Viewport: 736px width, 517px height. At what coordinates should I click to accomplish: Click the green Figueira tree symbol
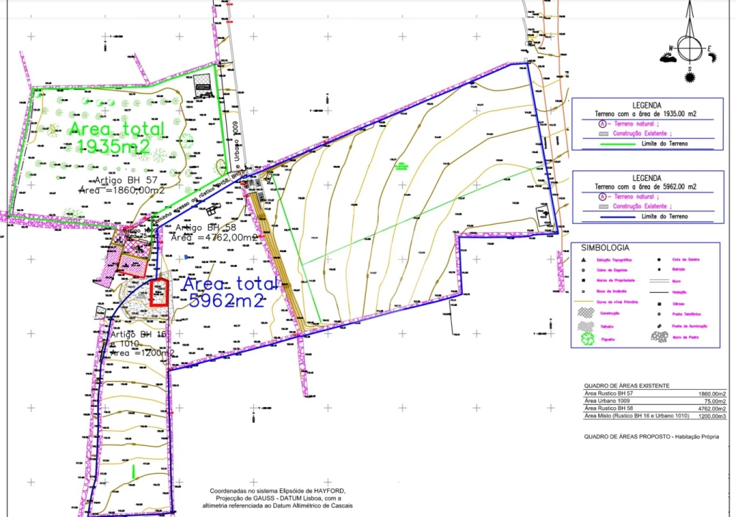click(x=588, y=338)
